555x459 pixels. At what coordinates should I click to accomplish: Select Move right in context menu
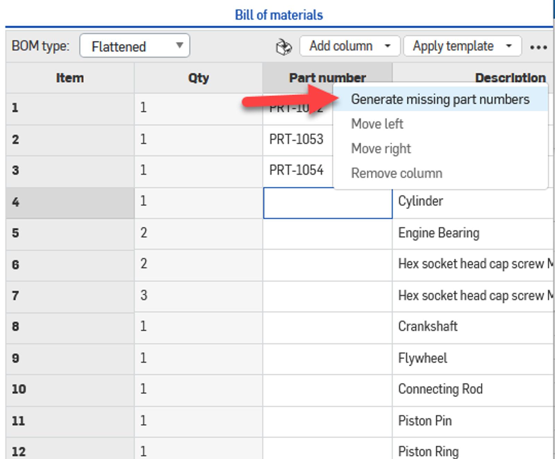(381, 149)
